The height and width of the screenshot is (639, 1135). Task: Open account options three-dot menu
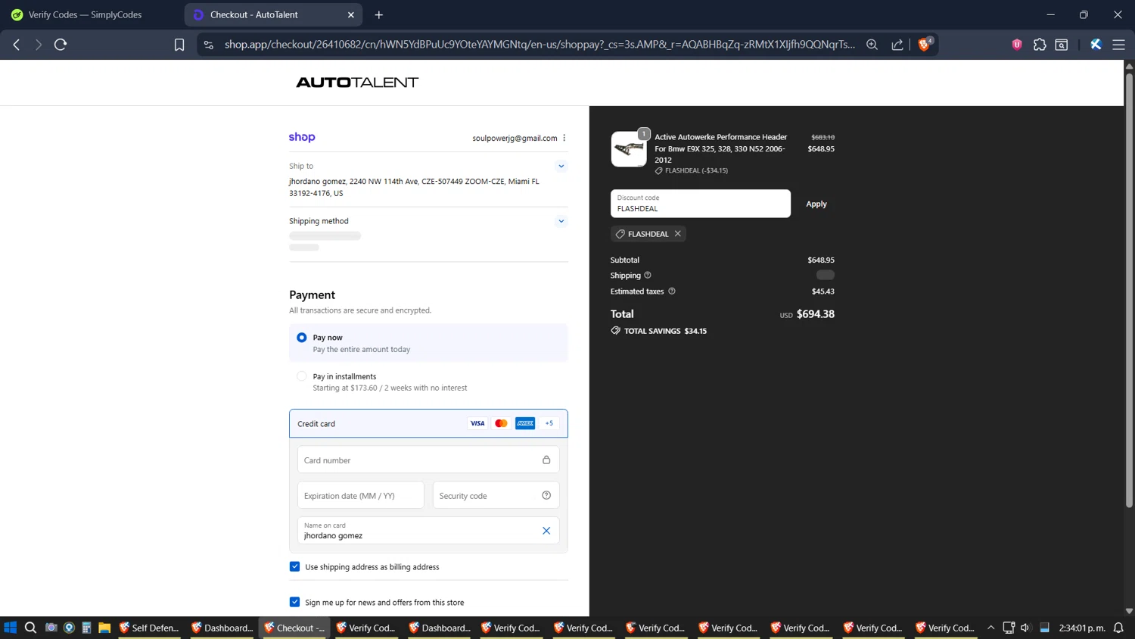564,138
